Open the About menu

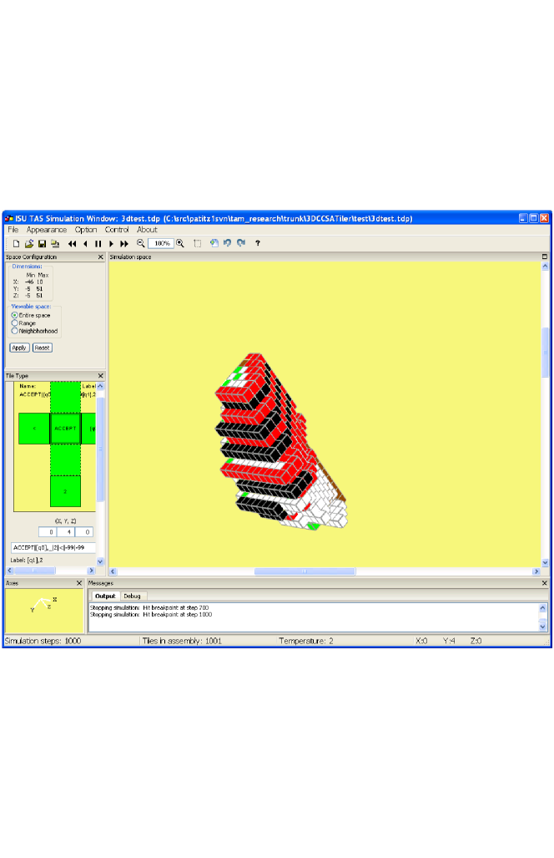147,230
